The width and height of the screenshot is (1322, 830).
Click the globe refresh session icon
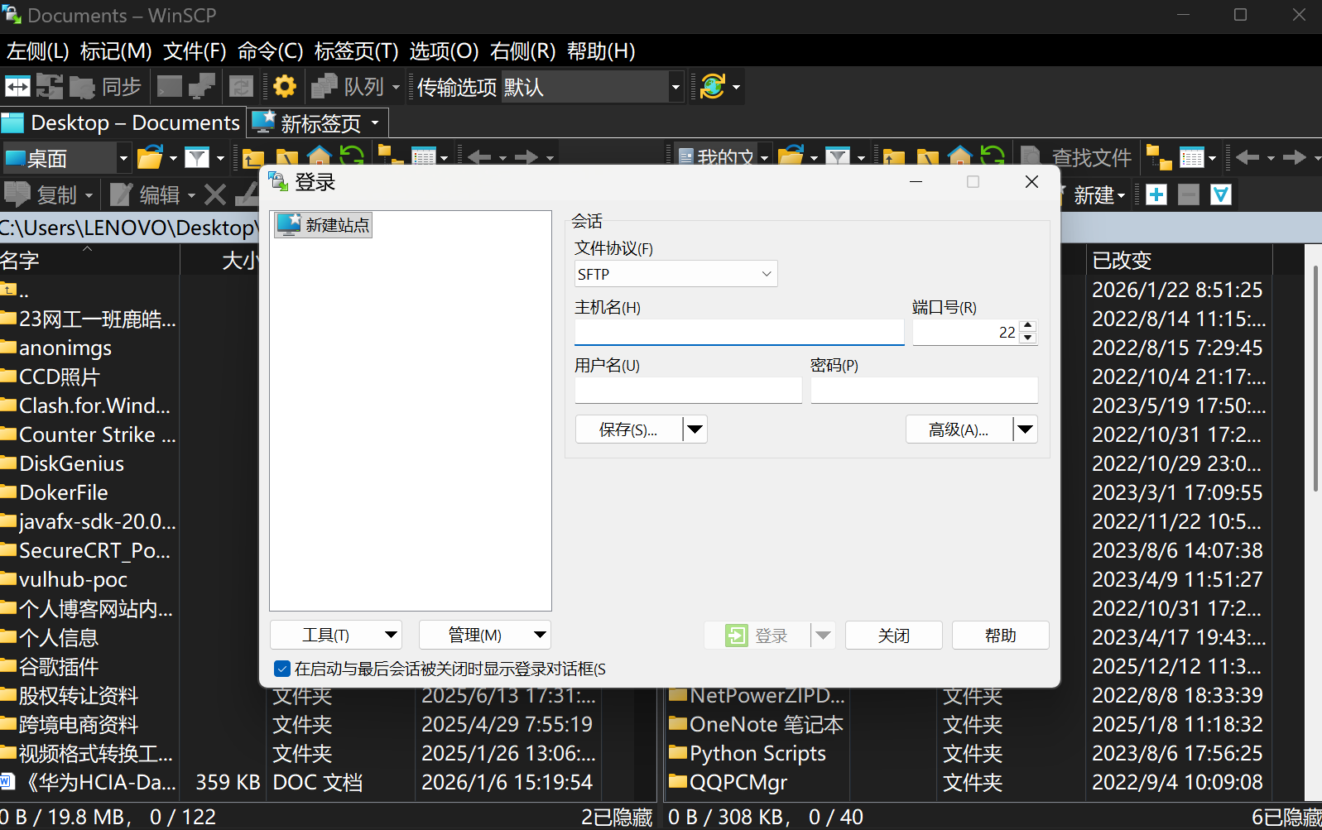712,86
